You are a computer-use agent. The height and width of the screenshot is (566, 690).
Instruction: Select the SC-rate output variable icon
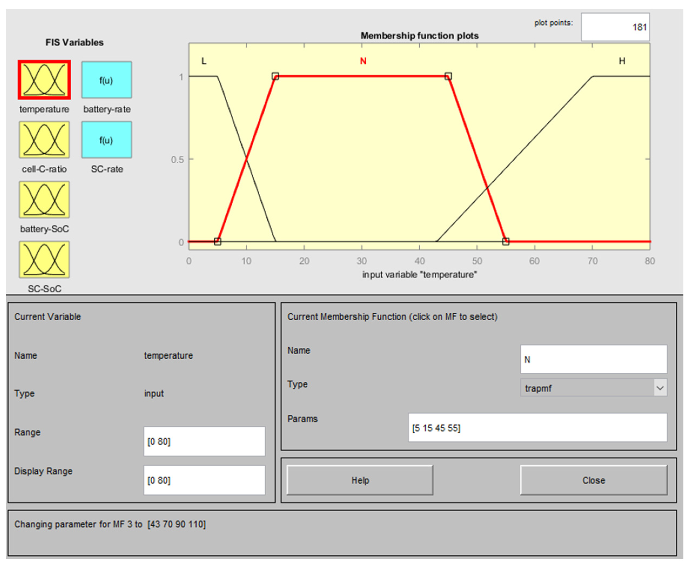coord(107,140)
